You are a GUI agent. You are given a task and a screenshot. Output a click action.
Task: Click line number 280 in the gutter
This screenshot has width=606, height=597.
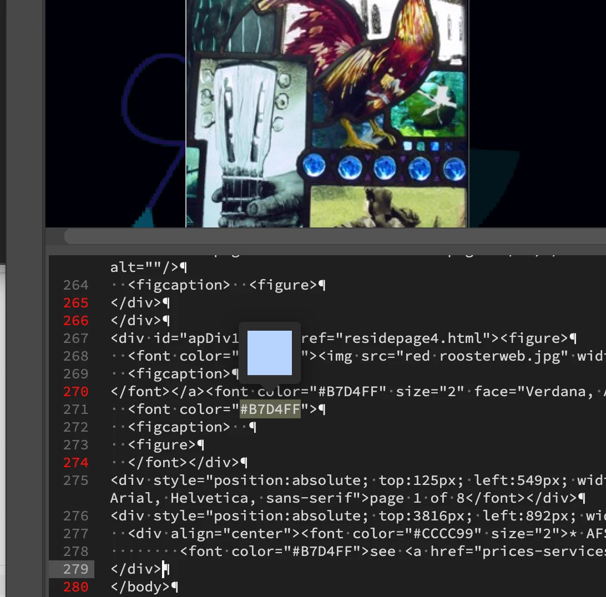coord(75,587)
